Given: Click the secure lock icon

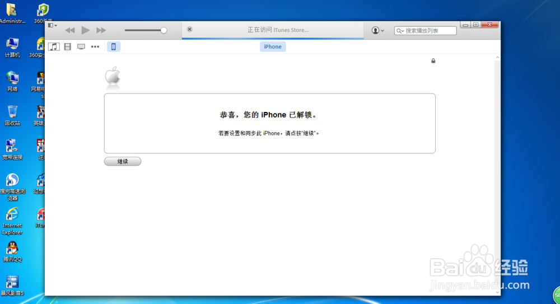Looking at the screenshot, I should [433, 60].
